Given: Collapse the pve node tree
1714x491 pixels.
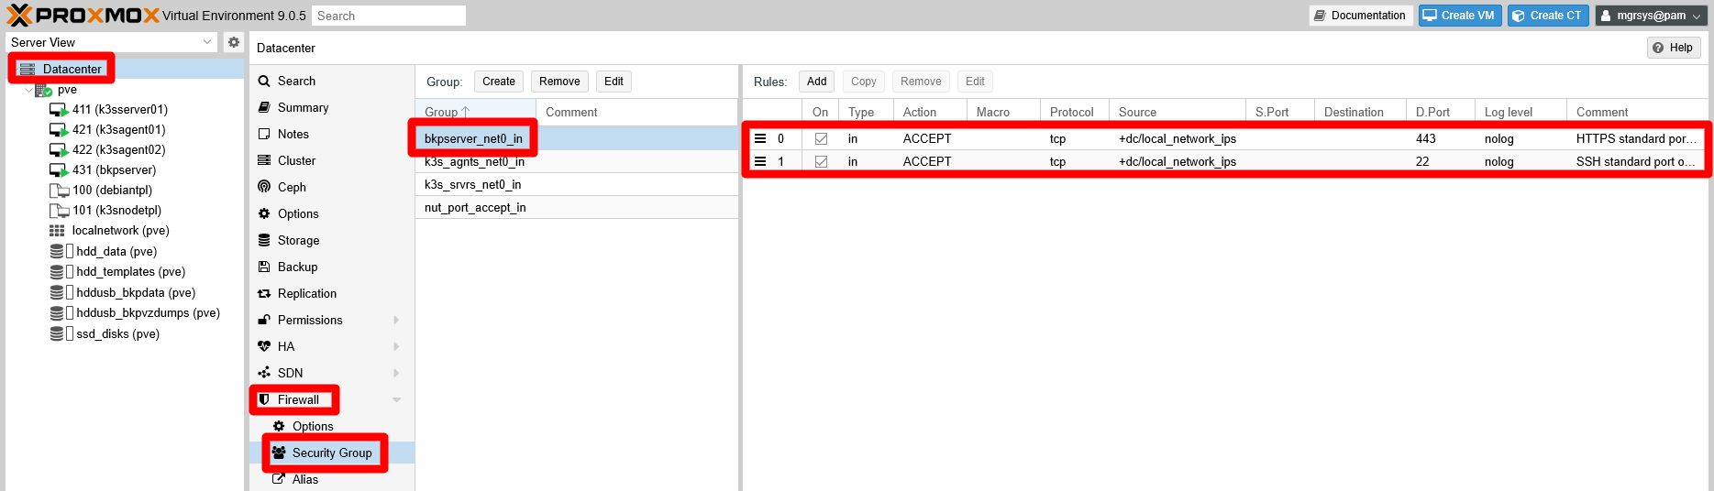Looking at the screenshot, I should [28, 90].
